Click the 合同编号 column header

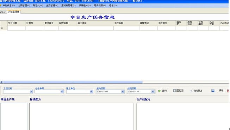[x=203, y=23]
